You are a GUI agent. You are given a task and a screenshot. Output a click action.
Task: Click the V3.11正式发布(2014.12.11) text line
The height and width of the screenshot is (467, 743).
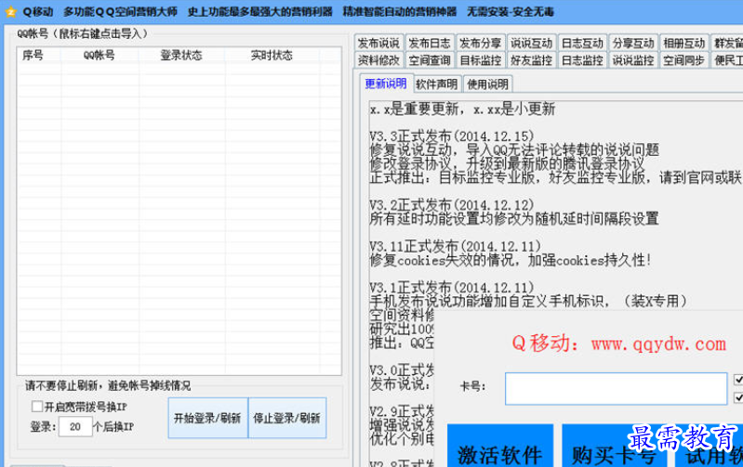click(455, 246)
